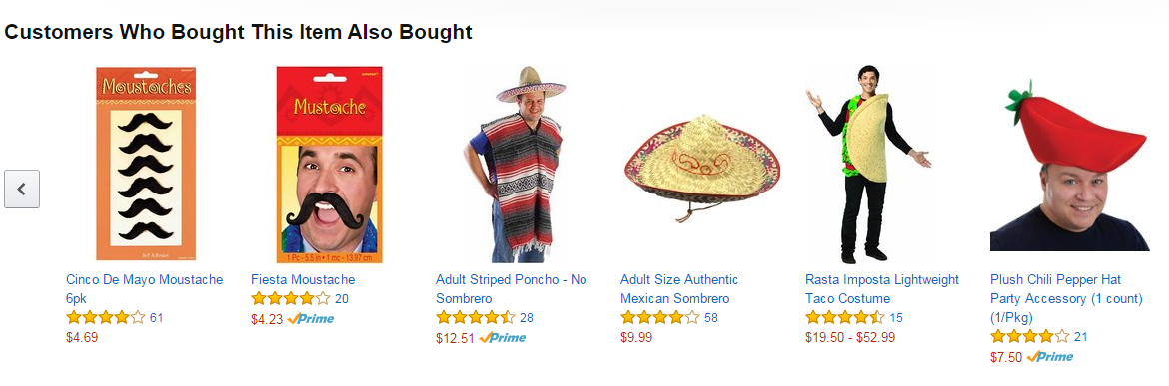The image size is (1169, 386).
Task: Click the taco costume star rating
Action: click(x=845, y=317)
